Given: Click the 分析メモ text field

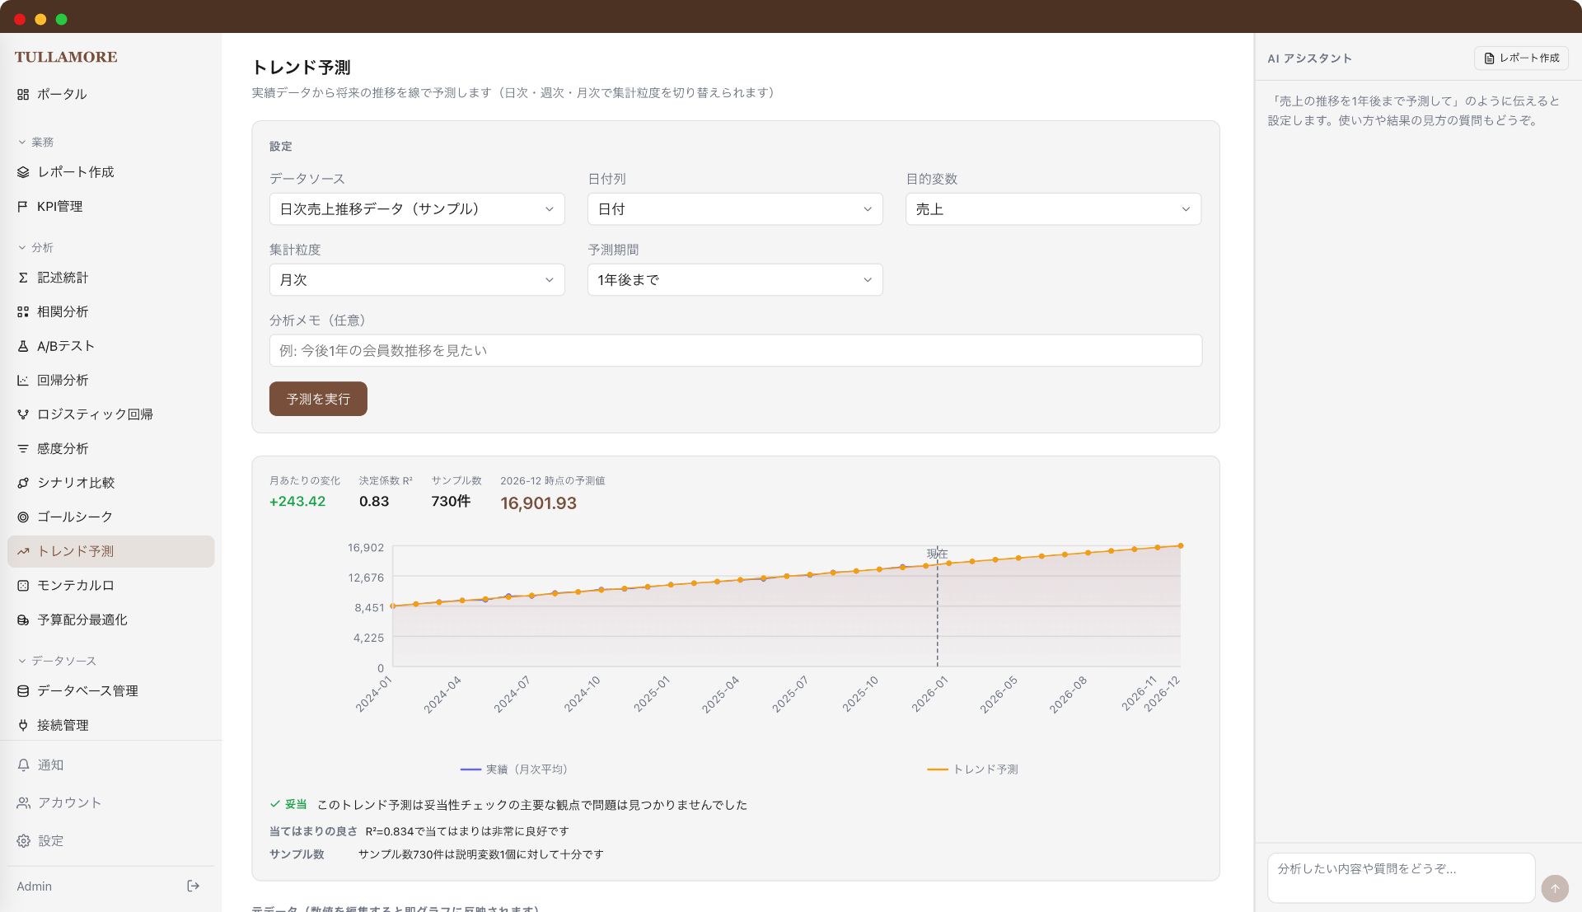Looking at the screenshot, I should (735, 351).
